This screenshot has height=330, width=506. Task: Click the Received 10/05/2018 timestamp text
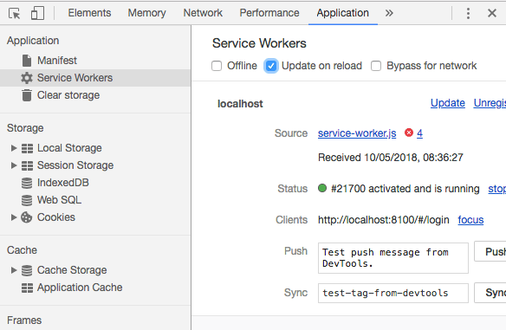point(391,158)
